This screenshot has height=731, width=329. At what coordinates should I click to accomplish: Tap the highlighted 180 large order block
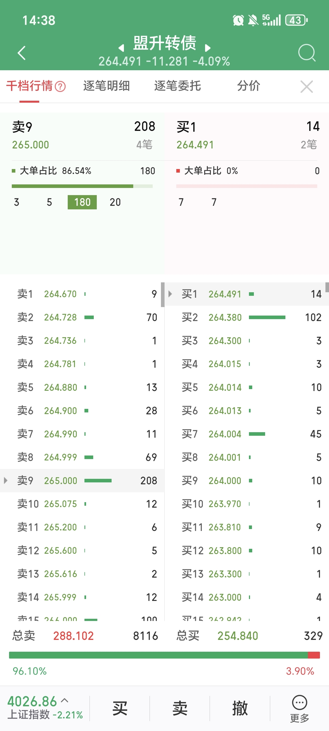(x=82, y=202)
